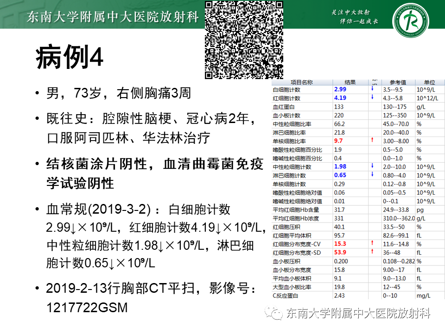Click the blue down arrow in 中性粒细胞计数 row
This screenshot has height=333, width=445.
(372, 166)
